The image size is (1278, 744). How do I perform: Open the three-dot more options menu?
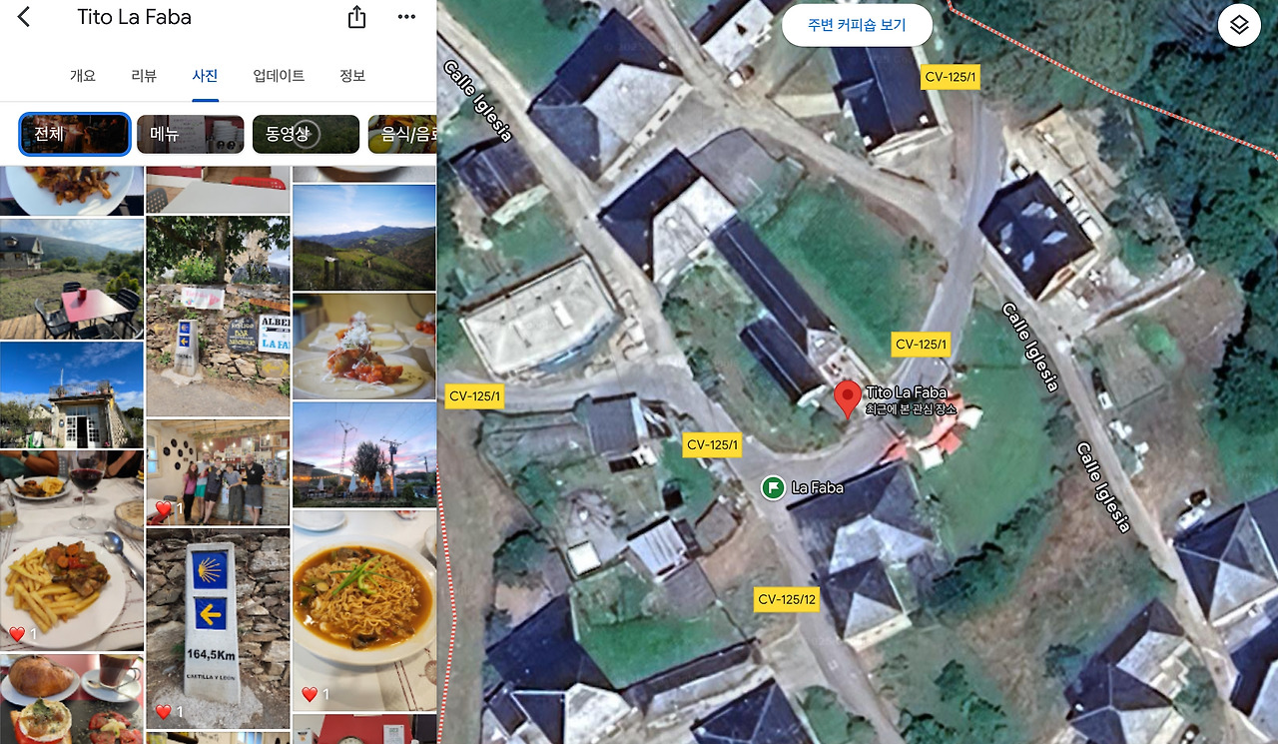click(406, 17)
